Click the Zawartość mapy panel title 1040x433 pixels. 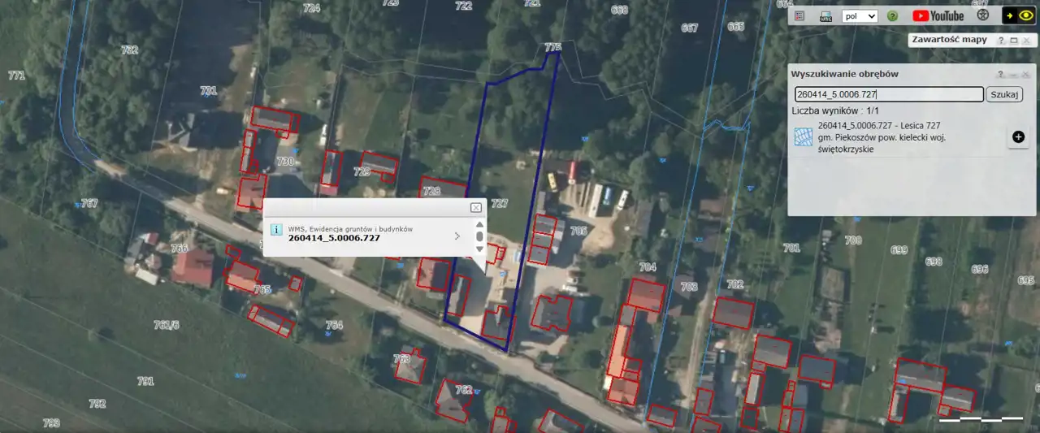(949, 40)
